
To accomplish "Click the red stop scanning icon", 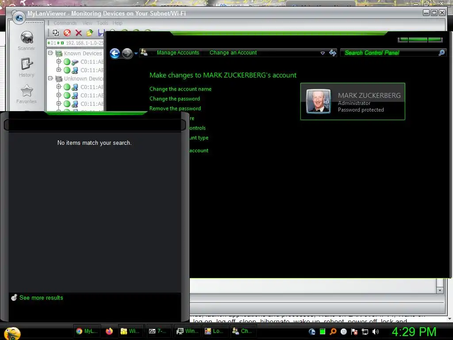I will click(67, 33).
